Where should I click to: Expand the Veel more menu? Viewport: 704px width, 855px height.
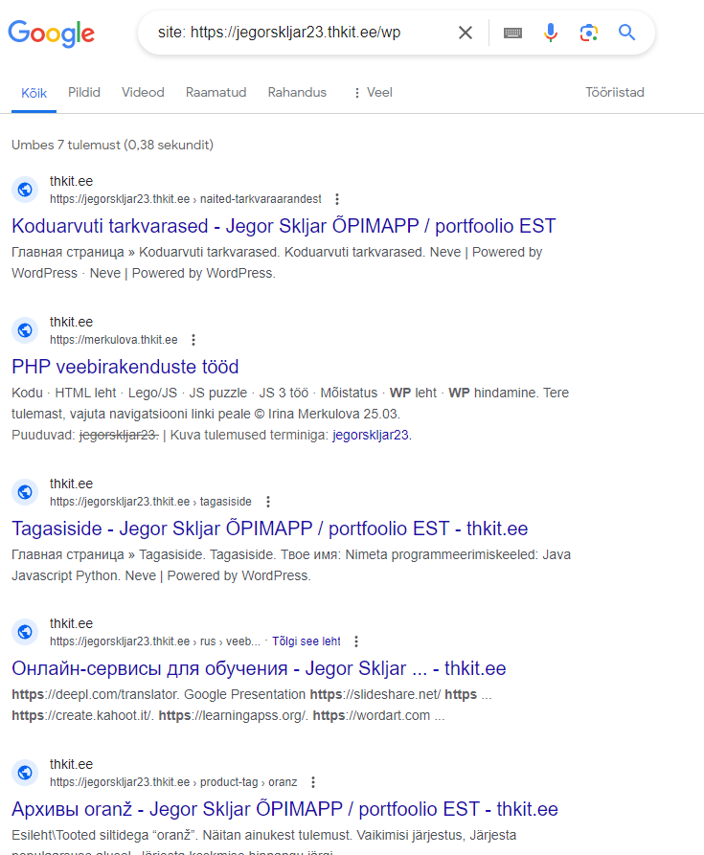[373, 92]
